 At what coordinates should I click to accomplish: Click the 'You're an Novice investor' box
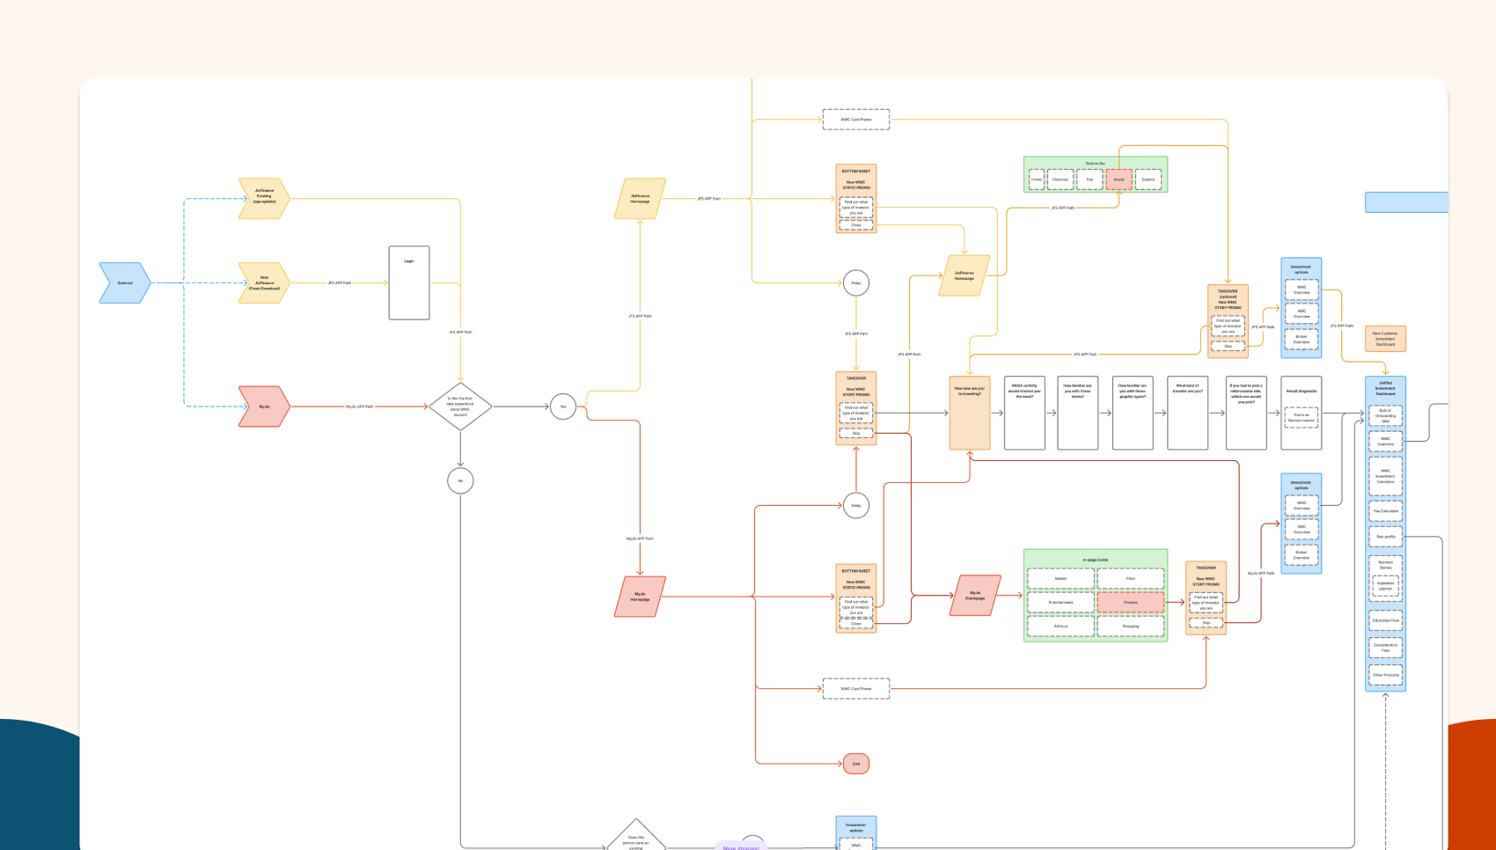[1302, 418]
